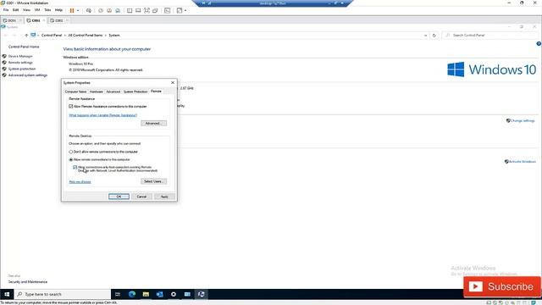Image resolution: width=542 pixels, height=305 pixels.
Task: Open the VMware VM menu
Action: (x=37, y=10)
